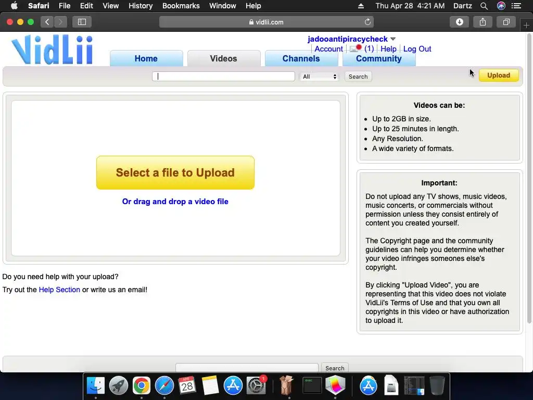Open the Help link near Account
The height and width of the screenshot is (400, 533).
click(388, 49)
